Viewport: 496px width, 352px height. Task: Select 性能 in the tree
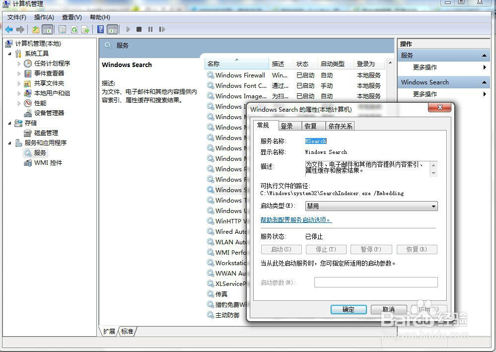tap(40, 103)
